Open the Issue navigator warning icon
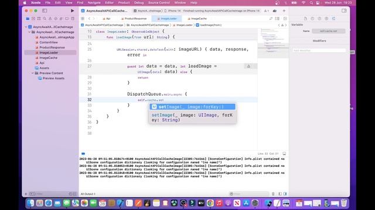The width and height of the screenshot is (375, 210). [x=50, y=19]
